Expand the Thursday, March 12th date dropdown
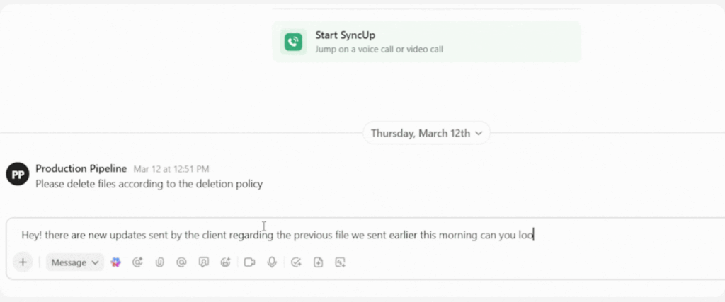The width and height of the screenshot is (725, 302). click(426, 133)
